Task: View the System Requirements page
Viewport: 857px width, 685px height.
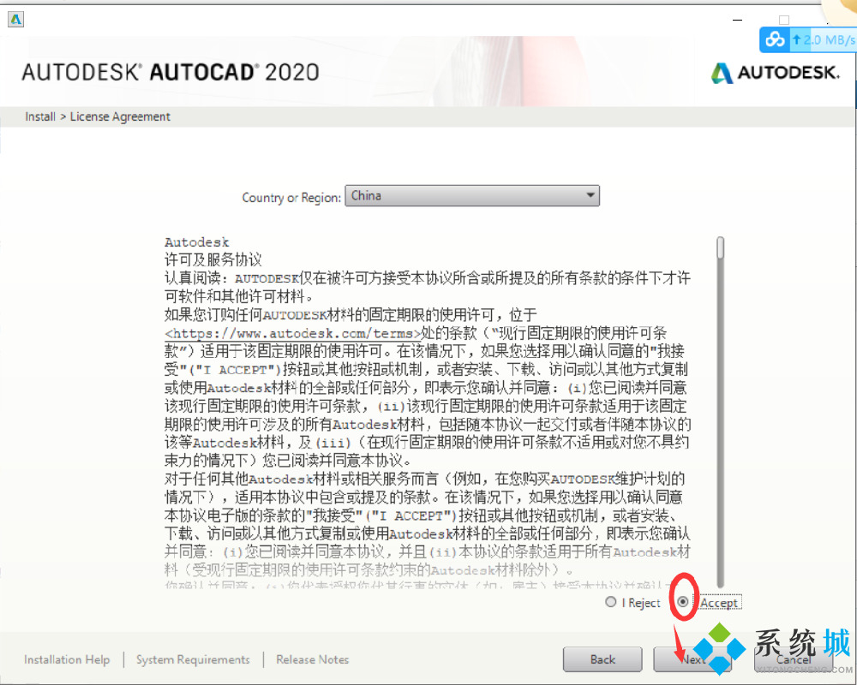Action: coord(193,659)
